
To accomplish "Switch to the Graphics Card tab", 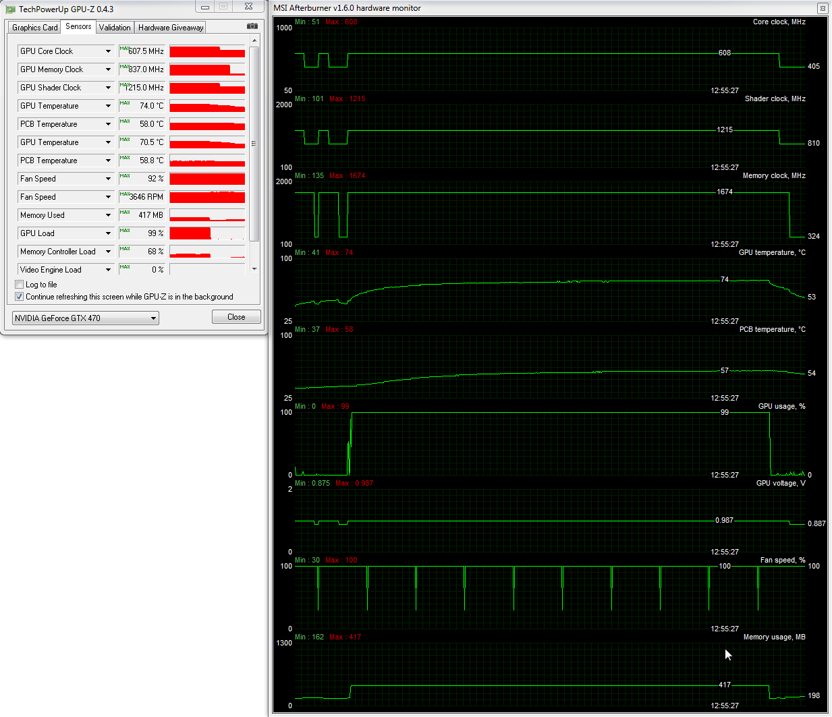I will pos(35,28).
